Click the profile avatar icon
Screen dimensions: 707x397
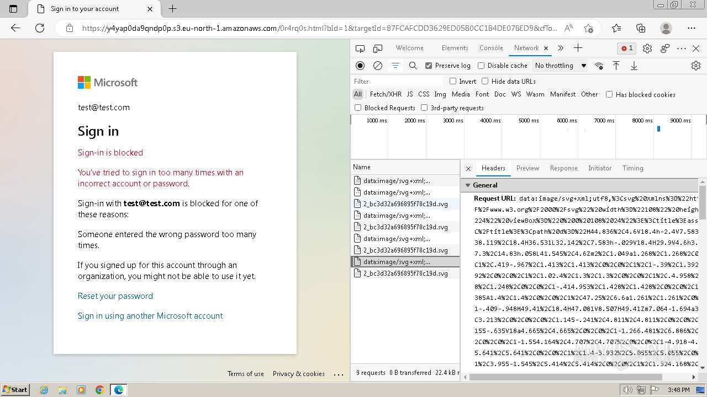click(x=666, y=28)
